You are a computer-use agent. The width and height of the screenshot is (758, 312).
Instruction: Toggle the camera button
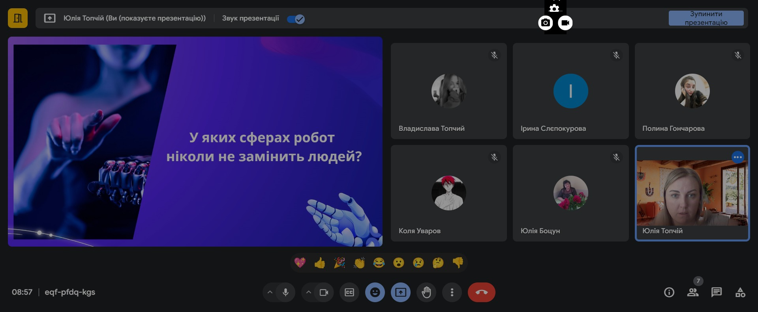pos(324,292)
